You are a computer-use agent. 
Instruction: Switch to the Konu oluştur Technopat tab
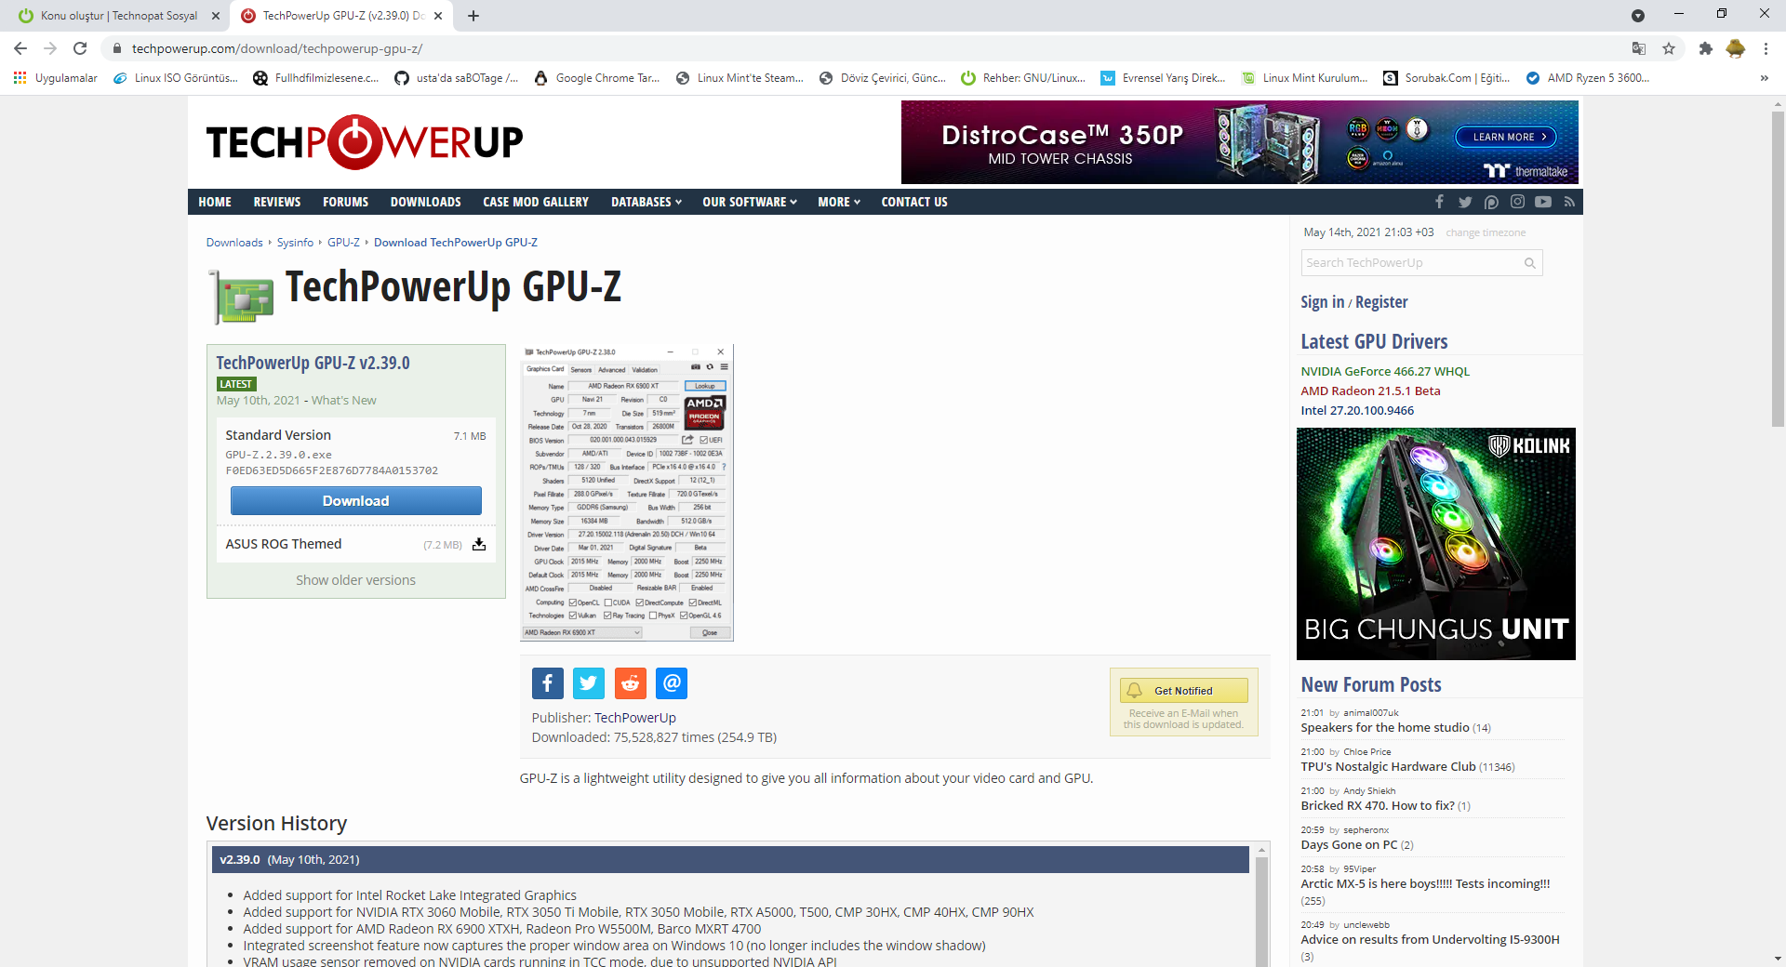[119, 16]
